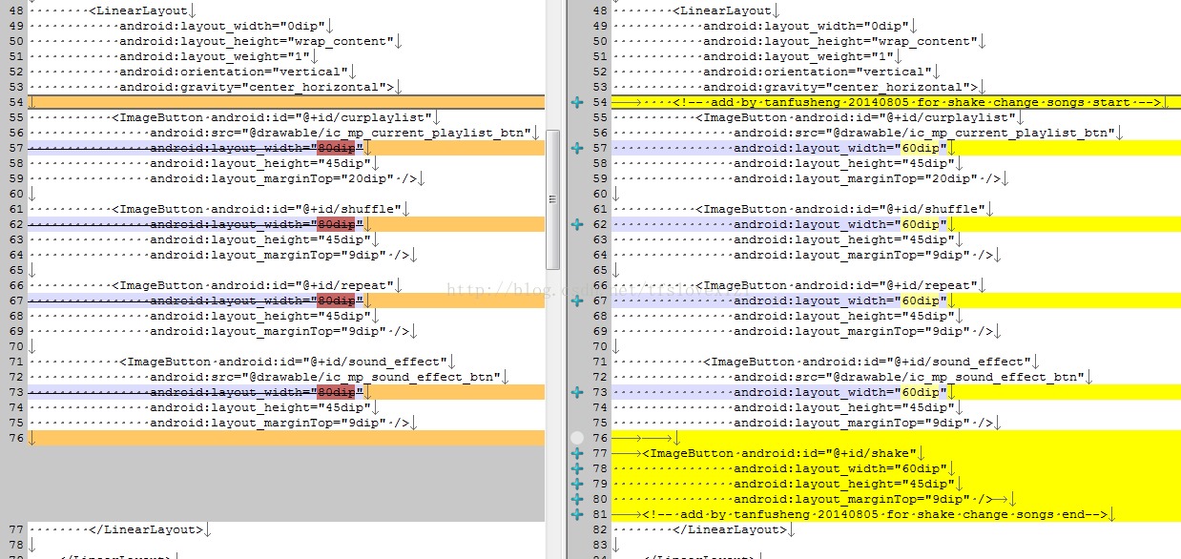Click the highlighted '80dip' on left line 73
This screenshot has width=1181, height=559.
pos(336,392)
